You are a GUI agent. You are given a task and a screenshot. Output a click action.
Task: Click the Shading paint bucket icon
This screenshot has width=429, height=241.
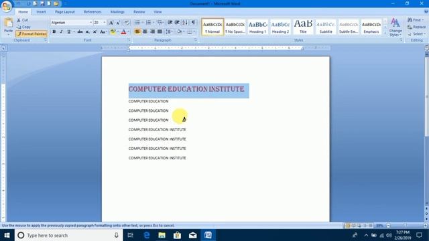pos(179,31)
